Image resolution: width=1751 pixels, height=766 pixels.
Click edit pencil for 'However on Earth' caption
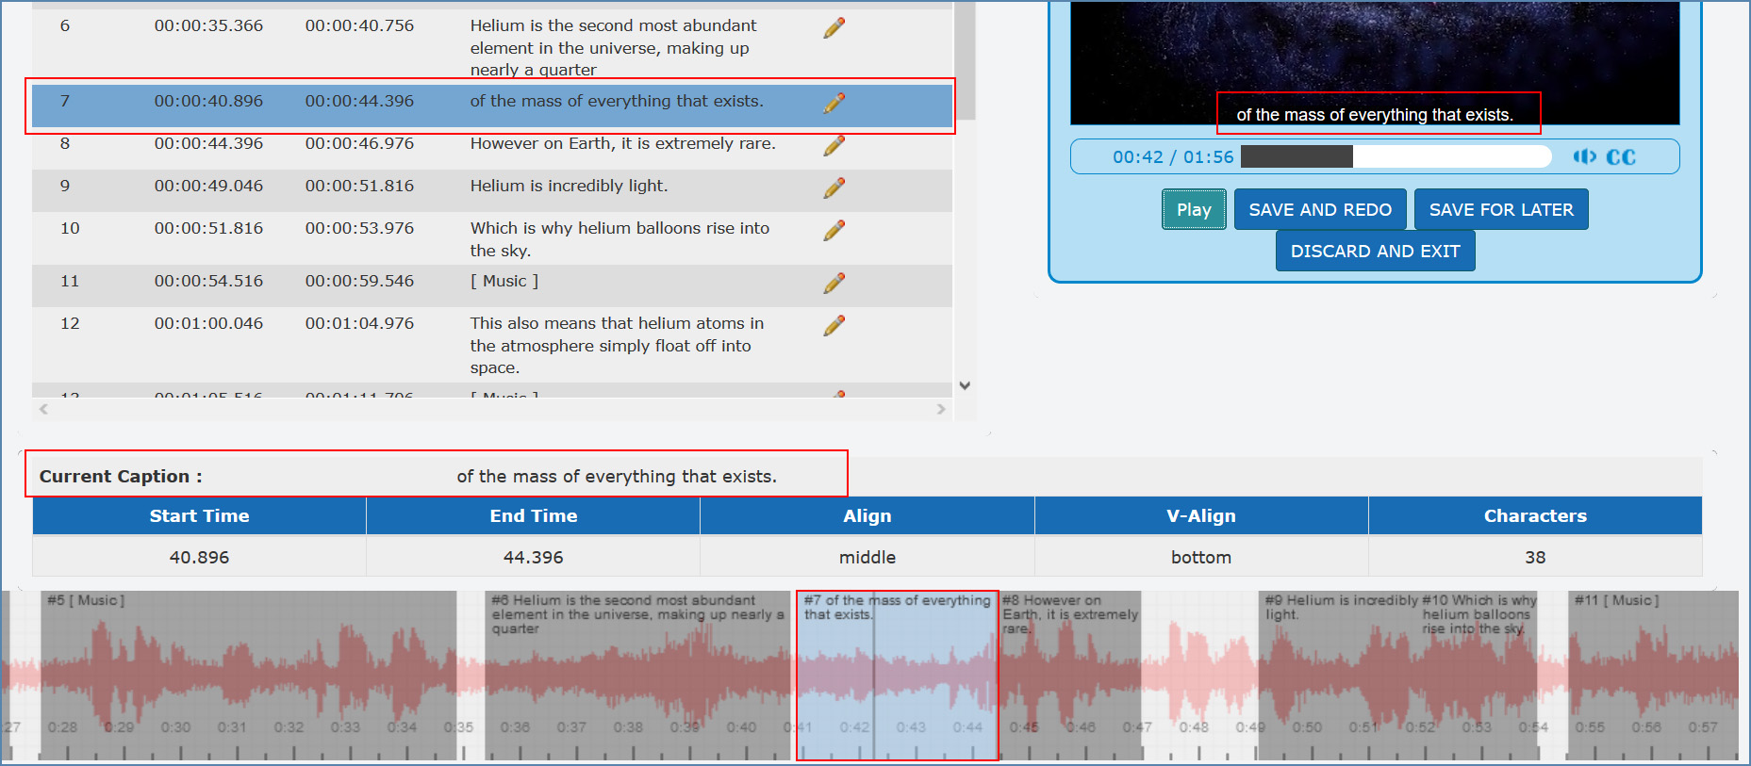coord(834,145)
